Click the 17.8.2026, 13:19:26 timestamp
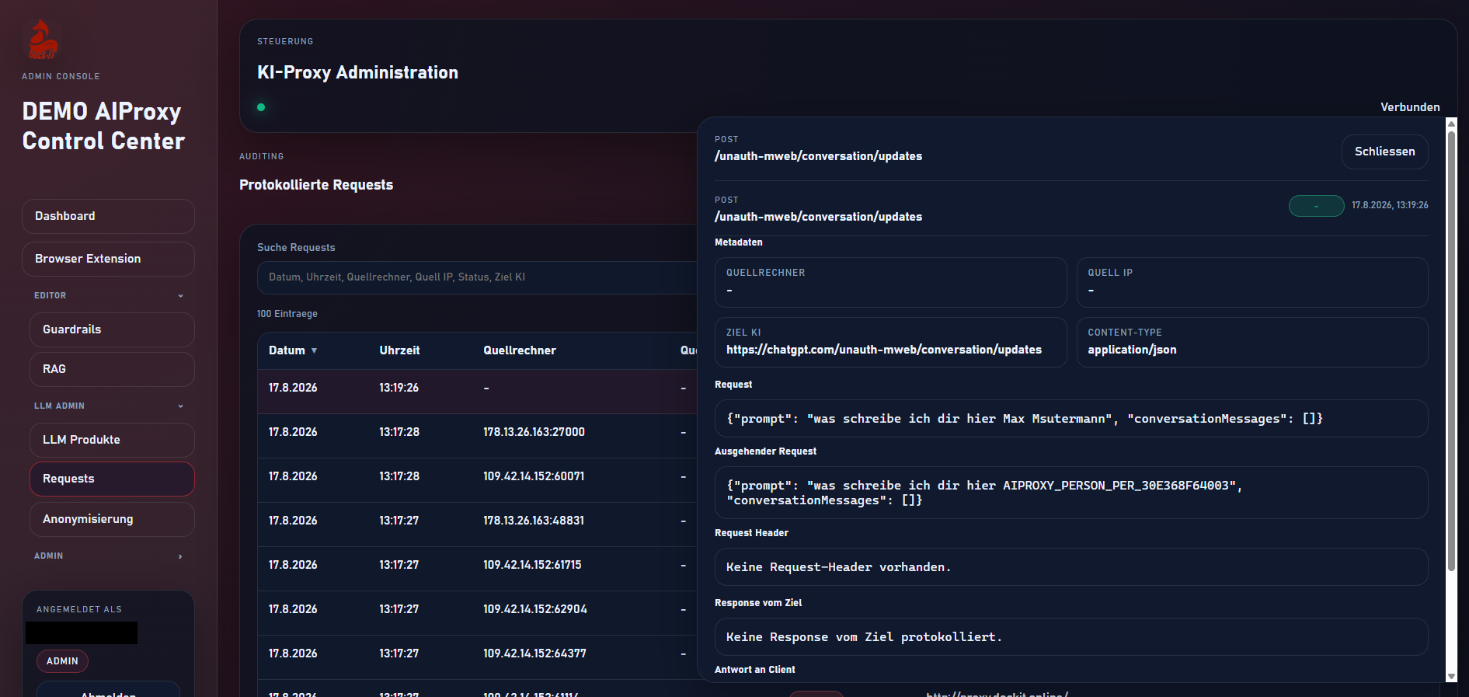Viewport: 1469px width, 697px height. (x=1390, y=205)
